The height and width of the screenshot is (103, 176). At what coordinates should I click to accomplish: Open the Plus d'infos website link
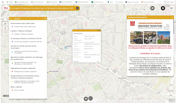tap(88, 57)
